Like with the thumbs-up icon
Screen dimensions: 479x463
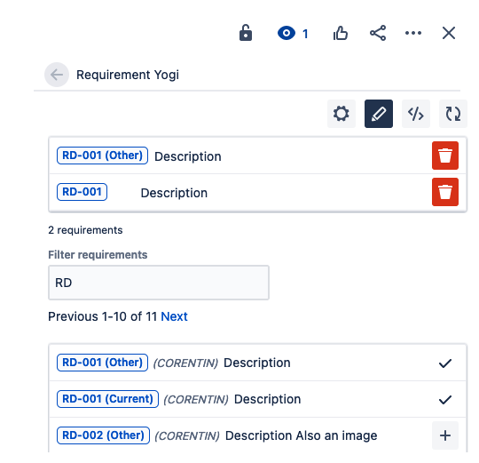click(x=341, y=33)
